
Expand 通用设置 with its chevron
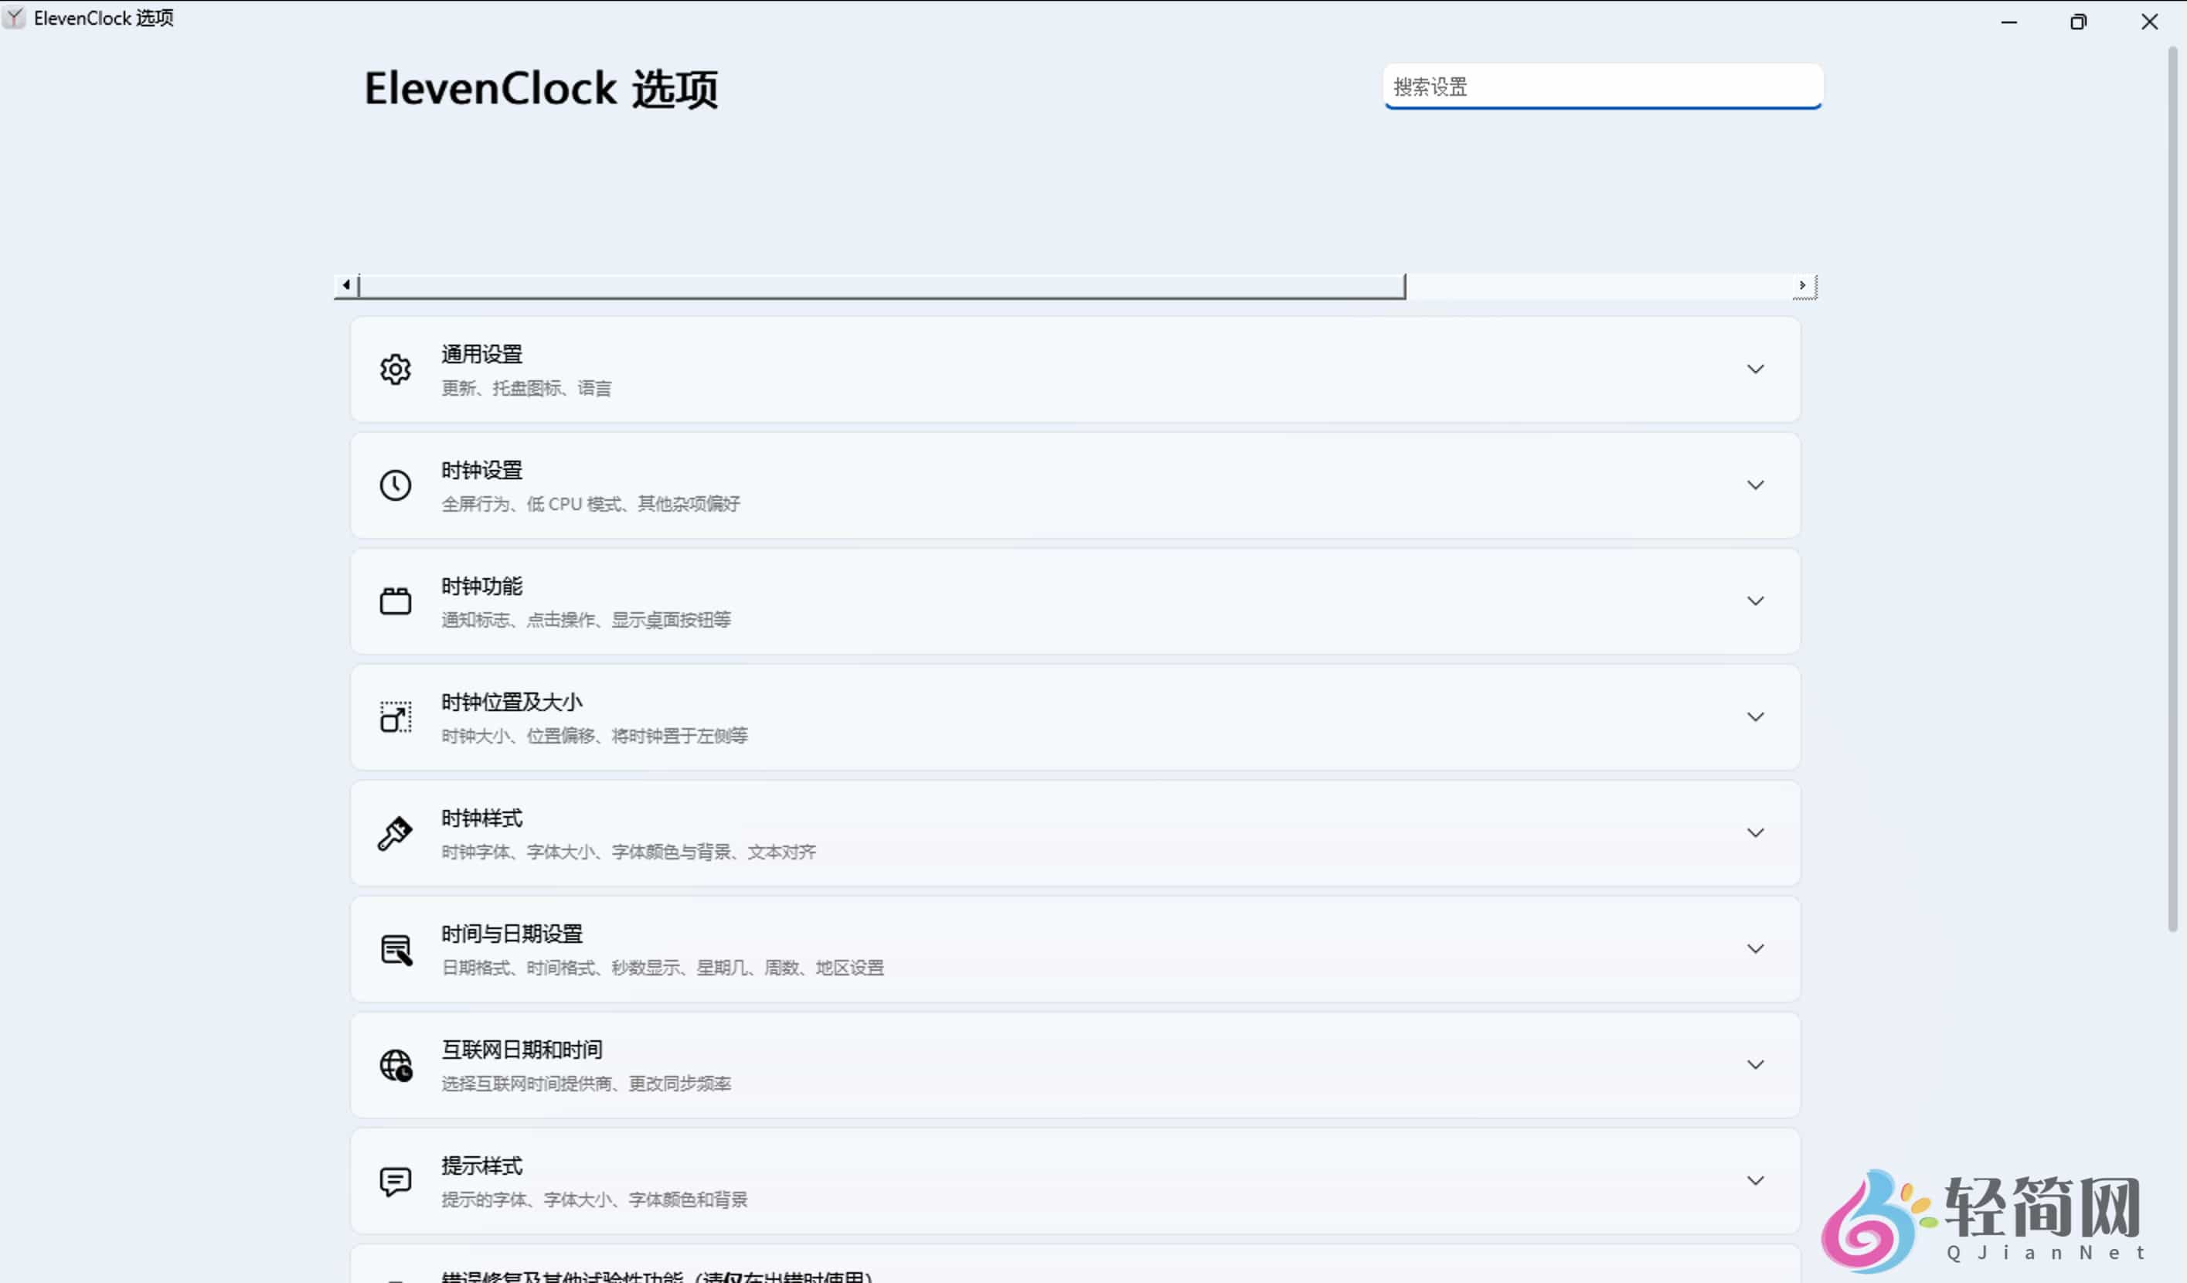1755,369
